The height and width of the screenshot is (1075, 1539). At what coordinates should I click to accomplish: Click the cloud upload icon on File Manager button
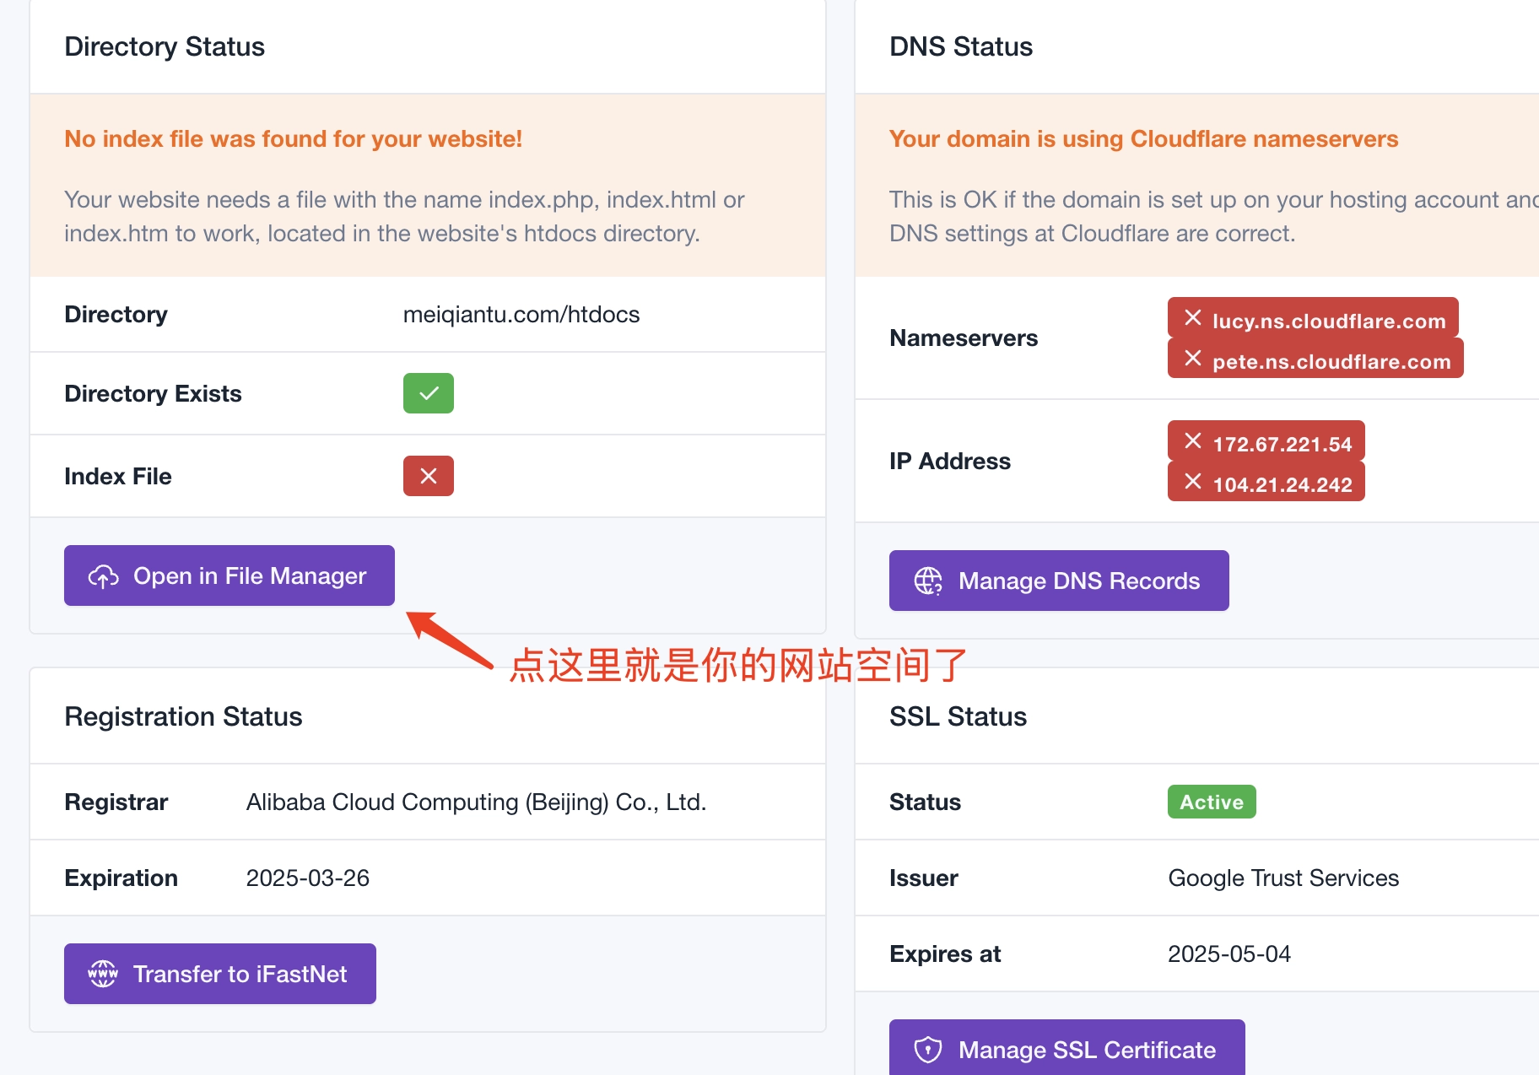[103, 576]
